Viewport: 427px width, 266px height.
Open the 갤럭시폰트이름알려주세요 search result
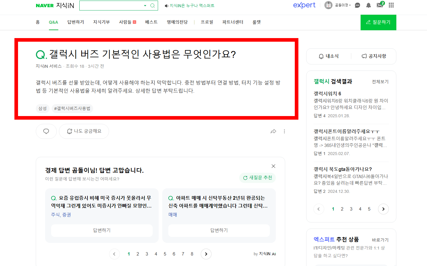(347, 131)
